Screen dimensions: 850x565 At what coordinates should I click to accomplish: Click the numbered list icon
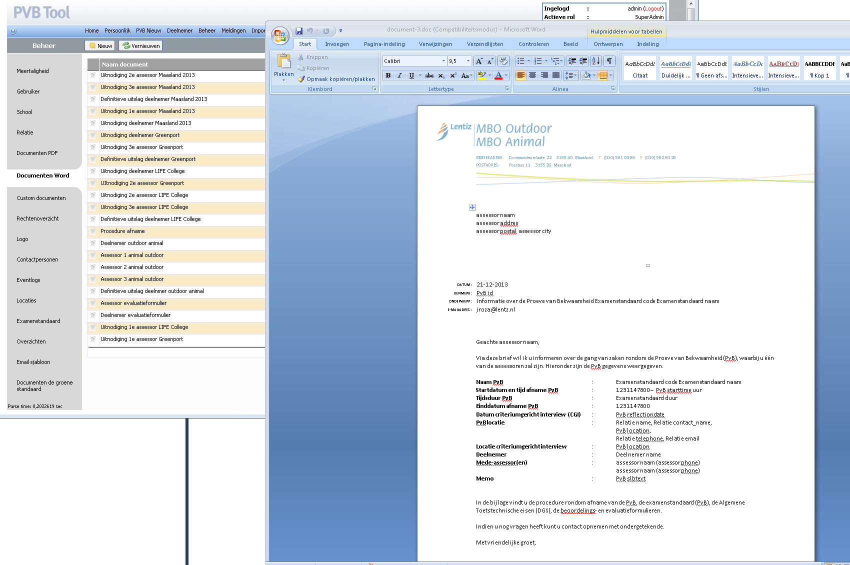point(538,61)
